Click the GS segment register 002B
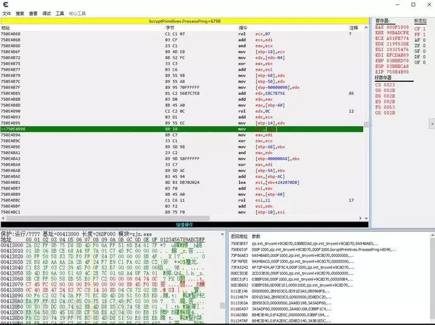 click(x=385, y=113)
